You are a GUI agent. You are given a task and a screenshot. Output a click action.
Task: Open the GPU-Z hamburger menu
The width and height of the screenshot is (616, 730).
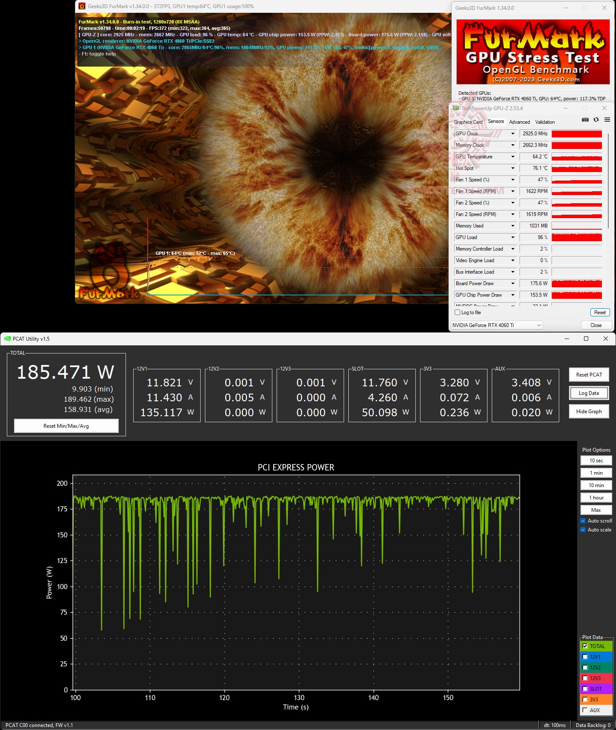pos(607,120)
